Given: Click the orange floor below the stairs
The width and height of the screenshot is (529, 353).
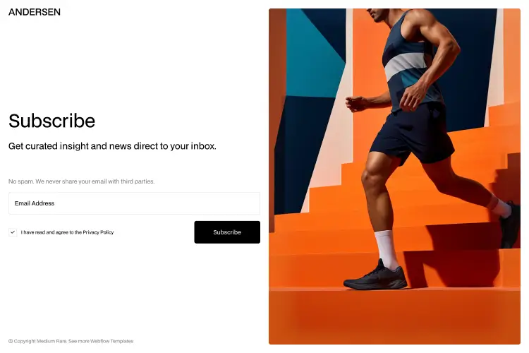Looking at the screenshot, I should click(394, 316).
